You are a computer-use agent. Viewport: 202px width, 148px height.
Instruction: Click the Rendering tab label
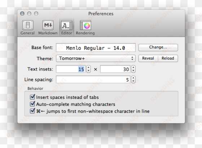coord(85,33)
